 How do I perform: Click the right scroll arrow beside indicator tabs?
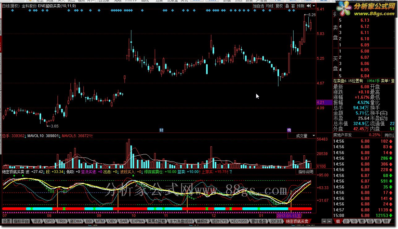(329, 221)
